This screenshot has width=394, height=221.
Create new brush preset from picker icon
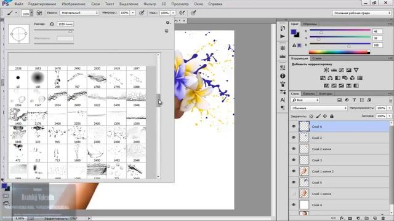[x=167, y=31]
